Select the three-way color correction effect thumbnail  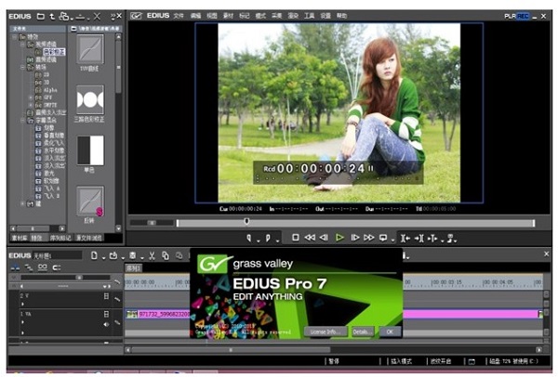coord(89,100)
